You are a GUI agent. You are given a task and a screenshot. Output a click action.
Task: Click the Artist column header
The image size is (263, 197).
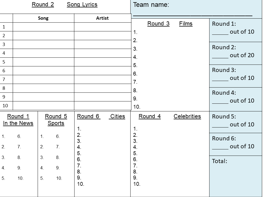103,18
